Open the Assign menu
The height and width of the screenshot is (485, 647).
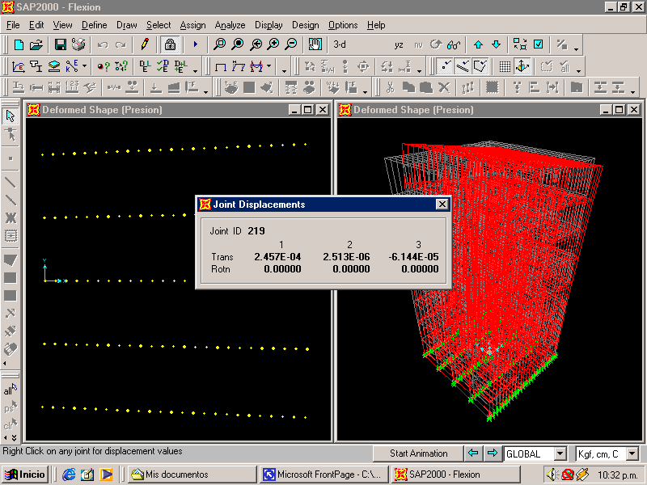[192, 25]
